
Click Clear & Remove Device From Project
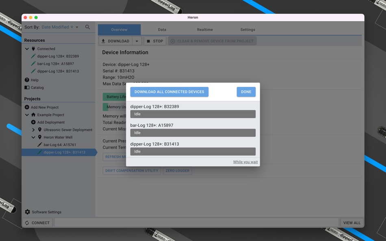(212, 41)
